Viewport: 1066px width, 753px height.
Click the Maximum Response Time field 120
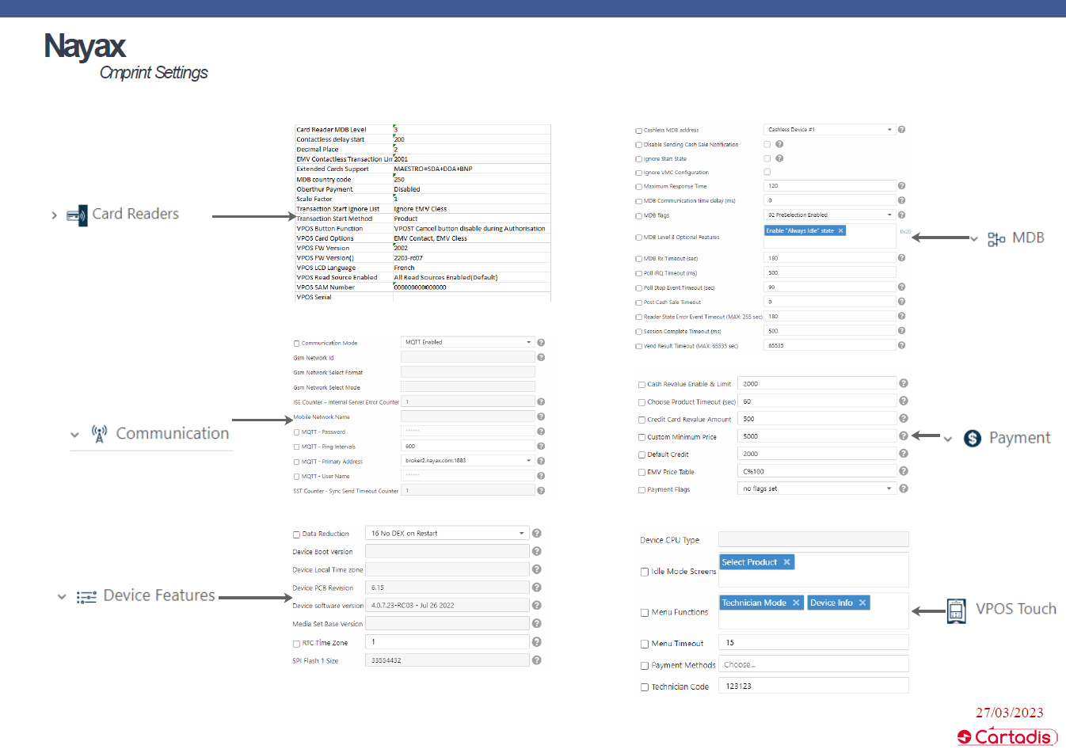(829, 185)
